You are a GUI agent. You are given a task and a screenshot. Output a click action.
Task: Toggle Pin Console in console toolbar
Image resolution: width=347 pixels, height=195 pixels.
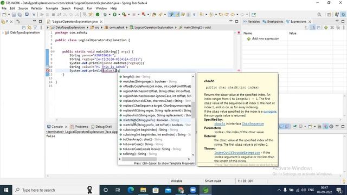pyautogui.click(x=294, y=126)
